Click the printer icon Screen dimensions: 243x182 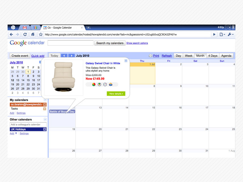click(x=150, y=56)
